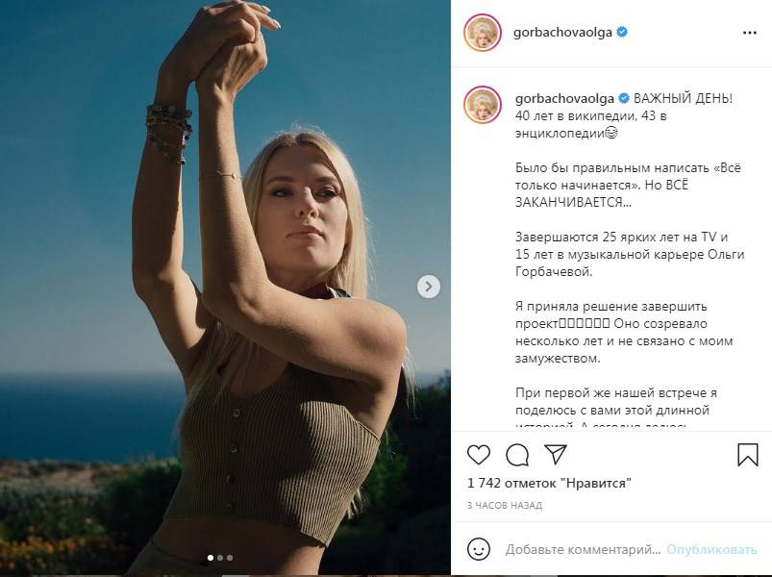Click the verified badge in the caption
This screenshot has width=772, height=577.
tap(622, 99)
